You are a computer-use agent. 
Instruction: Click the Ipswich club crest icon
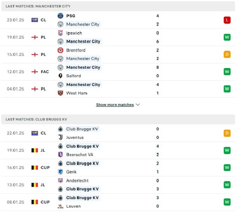coord(60,33)
